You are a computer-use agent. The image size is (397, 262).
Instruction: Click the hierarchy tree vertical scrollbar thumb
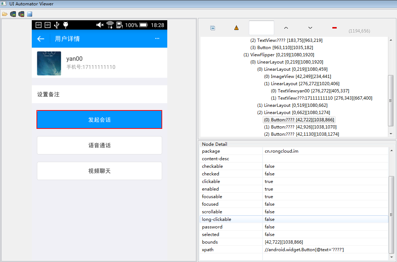(x=391, y=100)
